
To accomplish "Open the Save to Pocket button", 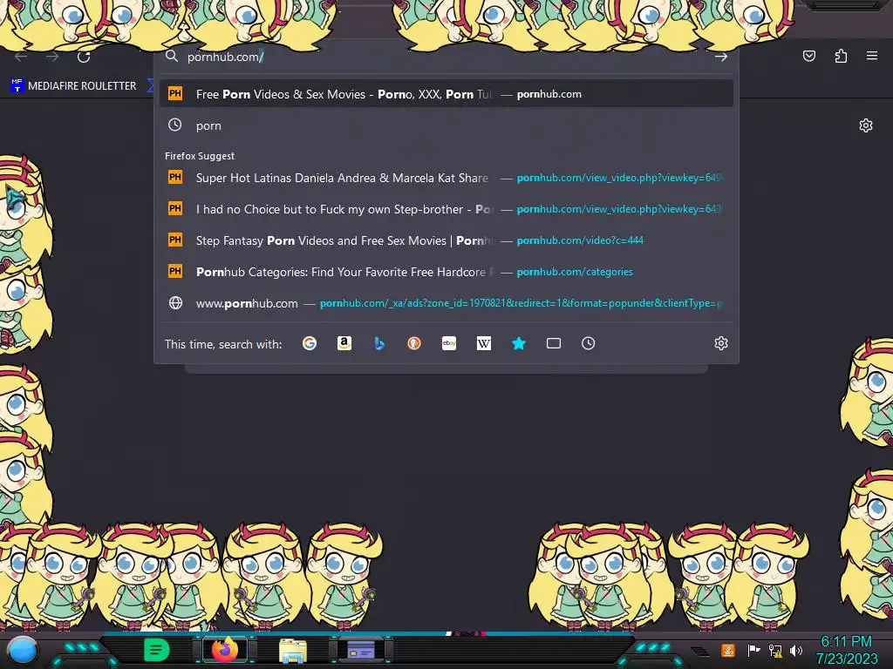I will [x=808, y=56].
